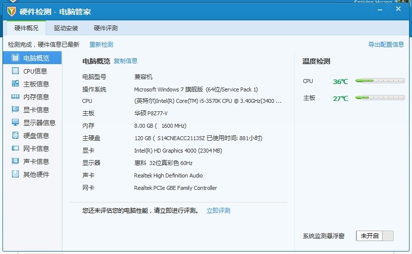
Task: Switch to the 硬件评测 tab
Action: (x=106, y=28)
